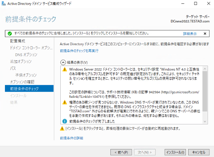Select 配置構成 in the wizard steps
The height and width of the screenshot is (157, 214).
17,41
